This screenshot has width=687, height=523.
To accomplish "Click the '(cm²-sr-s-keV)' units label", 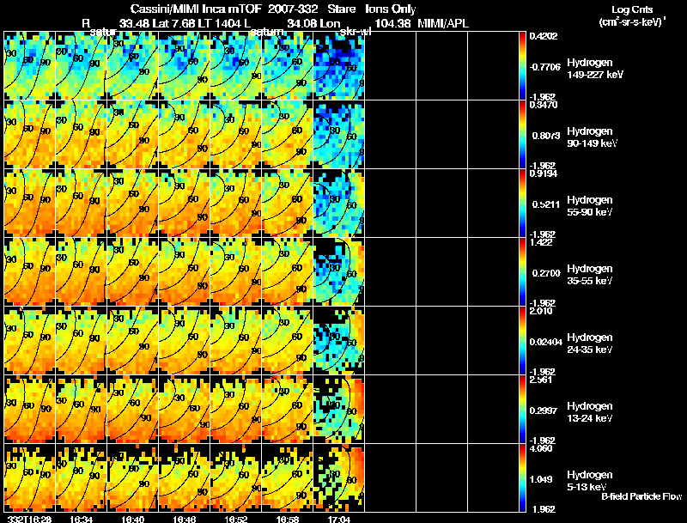I will coord(633,22).
